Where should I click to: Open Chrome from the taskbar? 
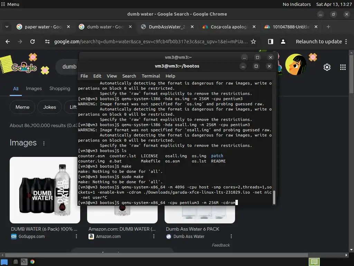point(32,262)
